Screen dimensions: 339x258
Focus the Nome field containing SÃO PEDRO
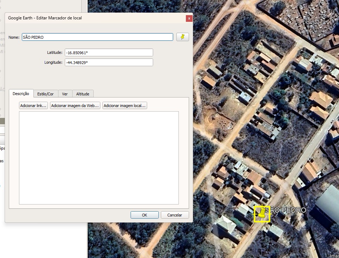pyautogui.click(x=97, y=37)
